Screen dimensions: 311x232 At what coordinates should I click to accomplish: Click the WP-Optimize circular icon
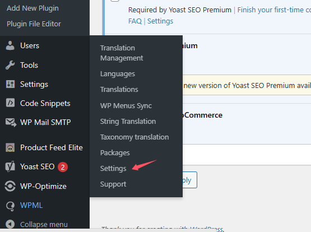[x=10, y=186]
